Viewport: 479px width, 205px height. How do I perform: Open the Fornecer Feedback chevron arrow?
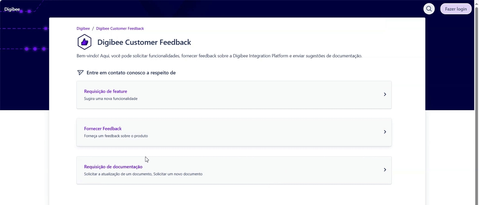[x=385, y=132]
